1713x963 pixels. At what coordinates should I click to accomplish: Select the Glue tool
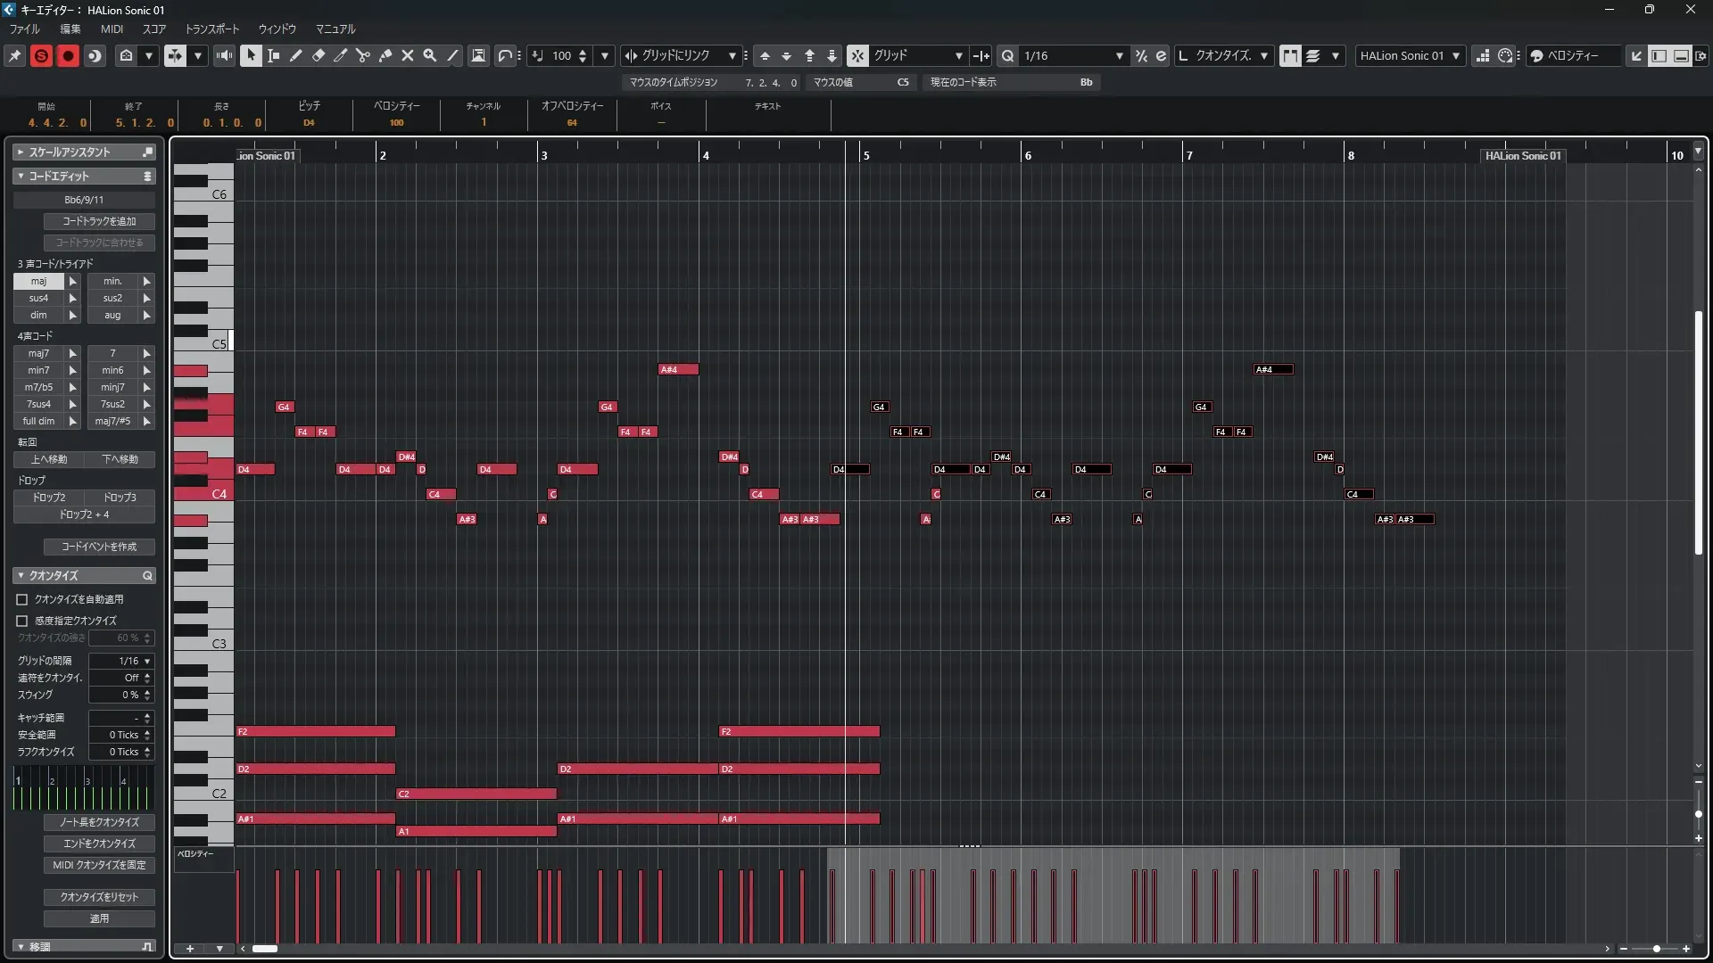click(x=385, y=55)
